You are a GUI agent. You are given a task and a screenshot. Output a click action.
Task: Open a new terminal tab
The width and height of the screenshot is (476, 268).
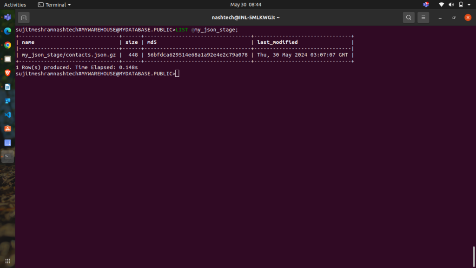click(24, 18)
